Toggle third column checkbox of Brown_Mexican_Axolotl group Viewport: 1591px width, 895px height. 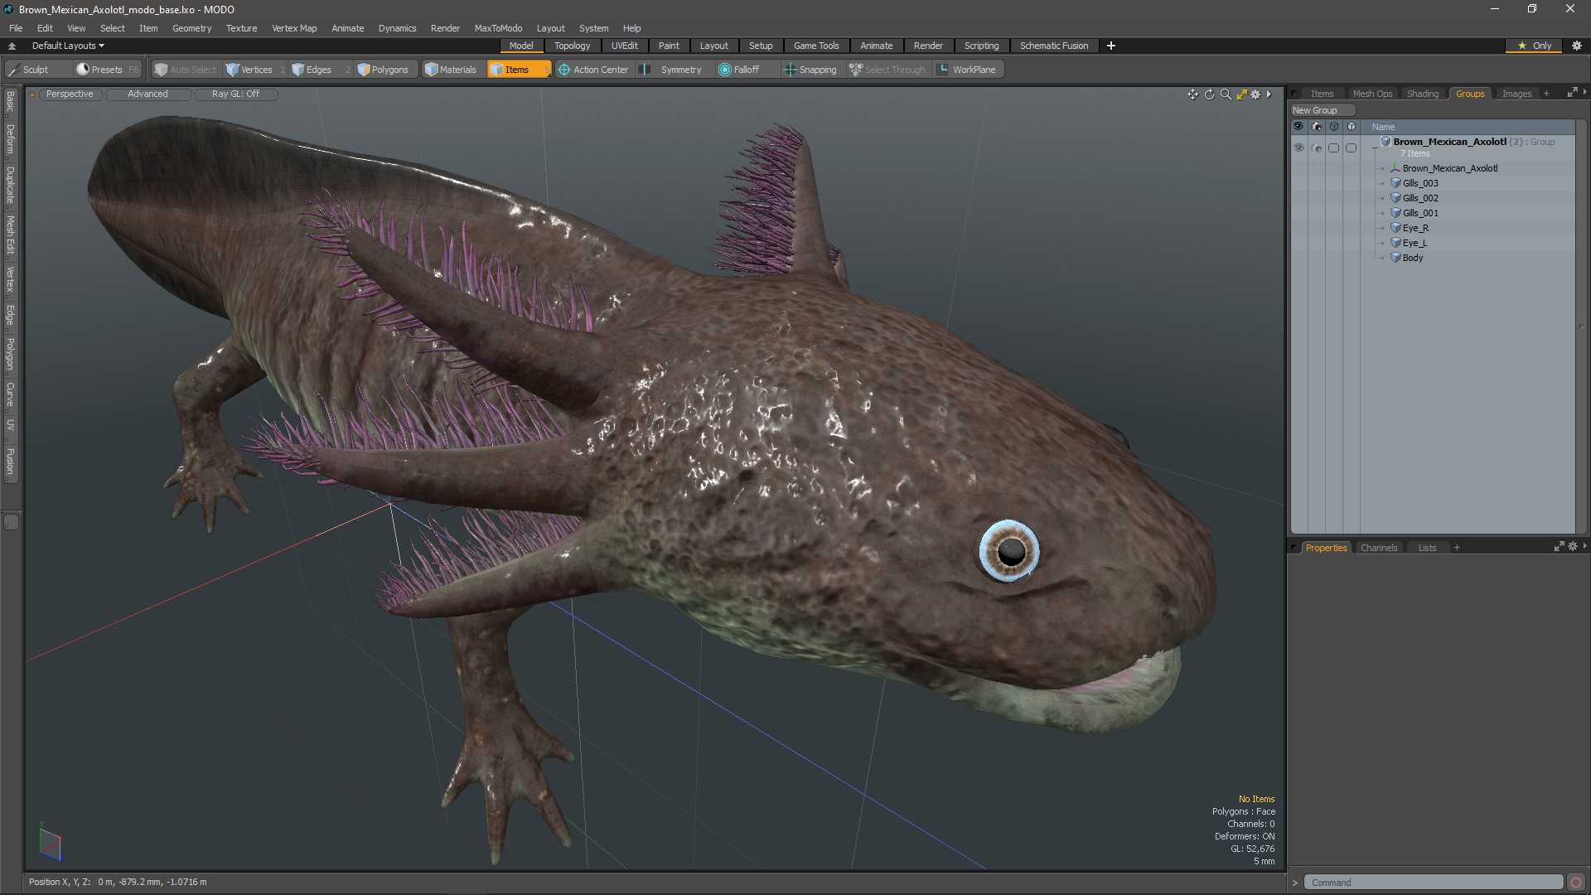[1334, 148]
